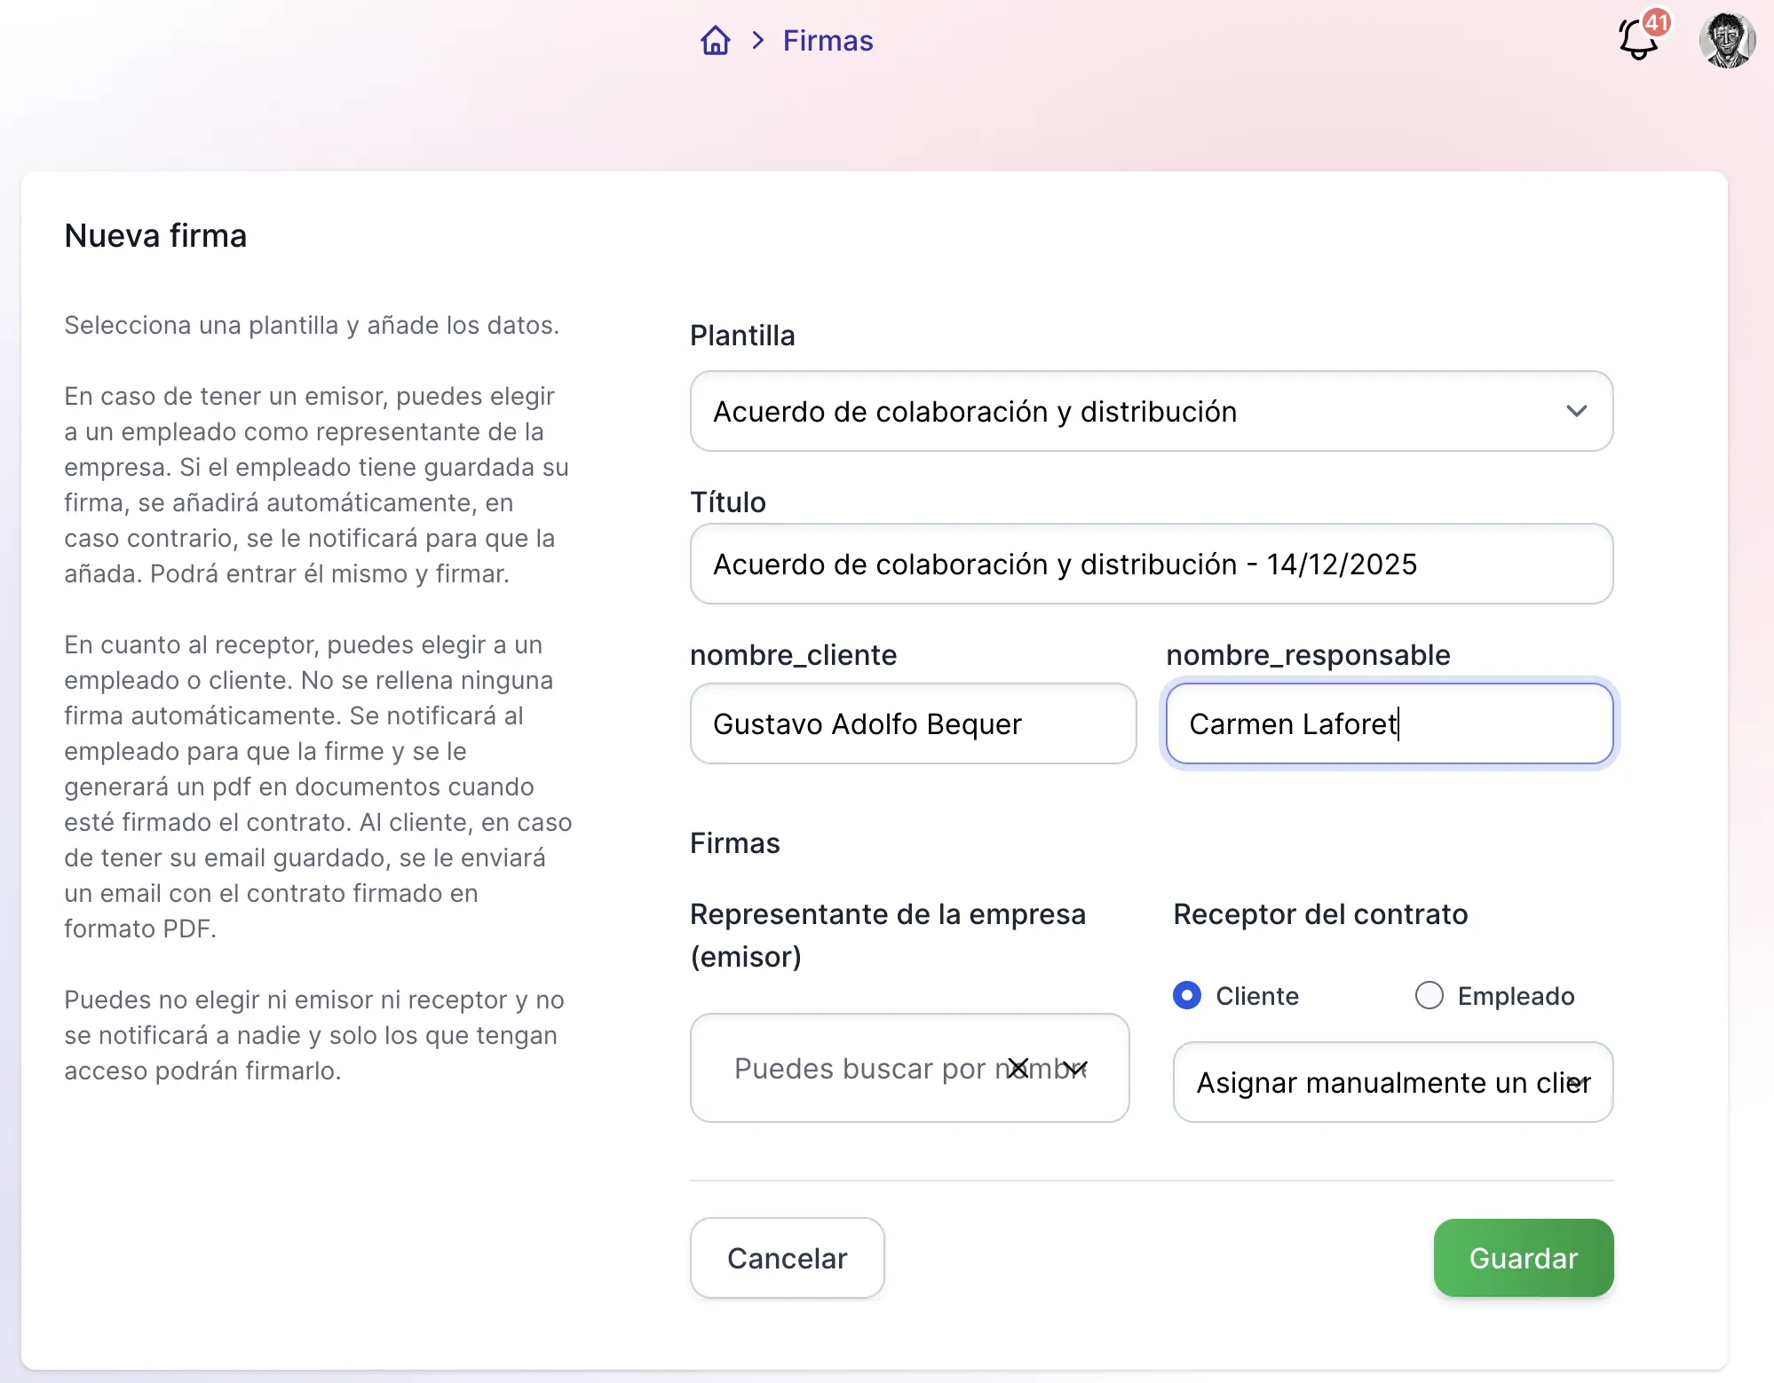Open the user profile avatar
The width and height of the screenshot is (1774, 1383).
tap(1726, 41)
